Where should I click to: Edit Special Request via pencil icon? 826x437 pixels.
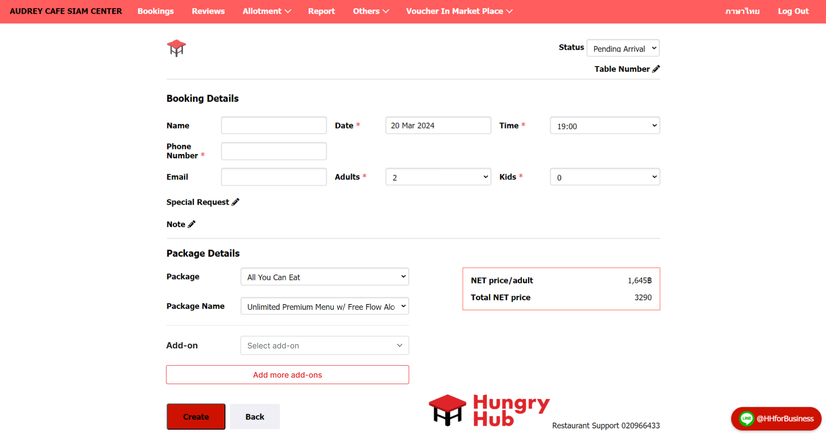235,202
